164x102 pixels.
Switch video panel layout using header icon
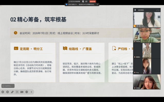point(158,10)
